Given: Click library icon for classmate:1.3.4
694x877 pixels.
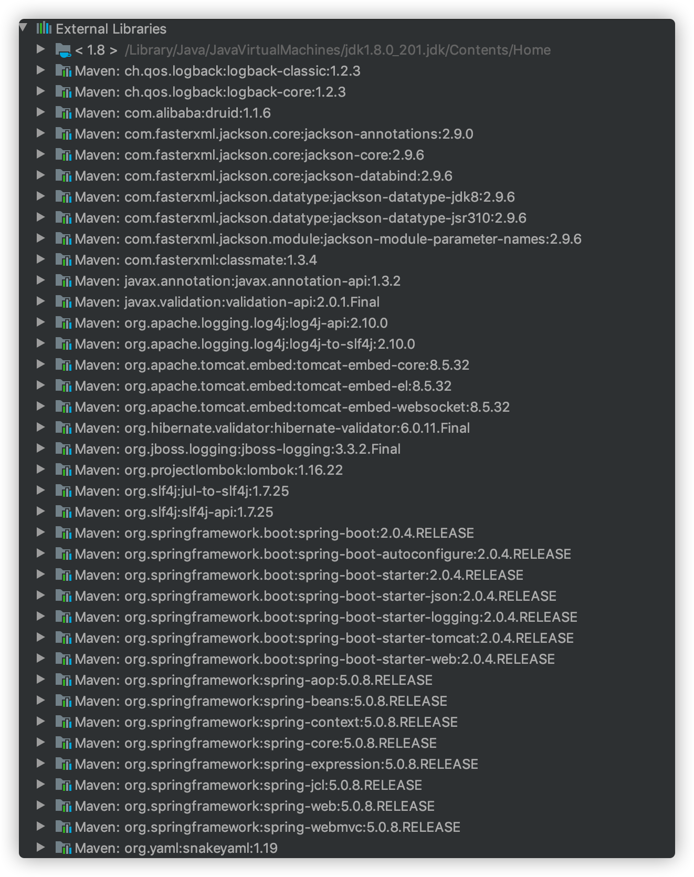Looking at the screenshot, I should [63, 260].
